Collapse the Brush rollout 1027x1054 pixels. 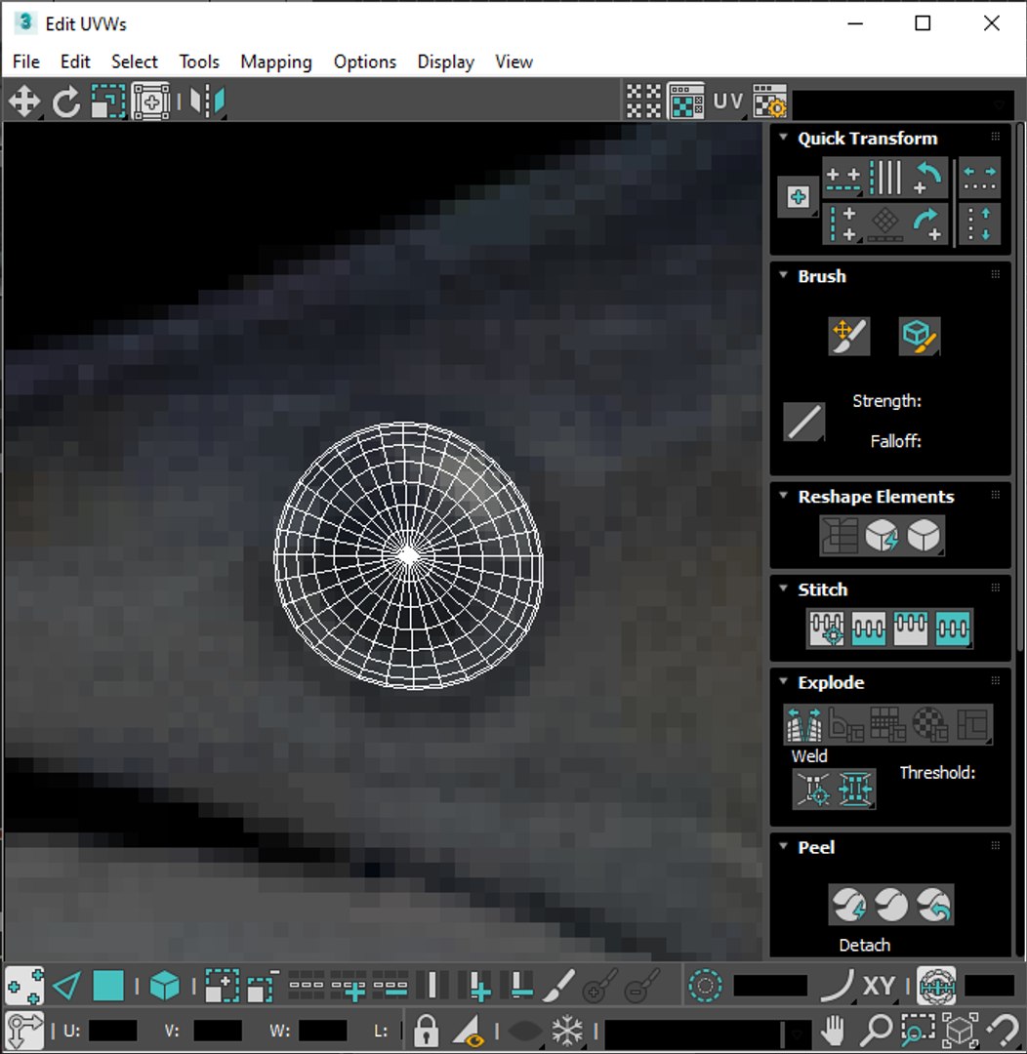pyautogui.click(x=783, y=275)
